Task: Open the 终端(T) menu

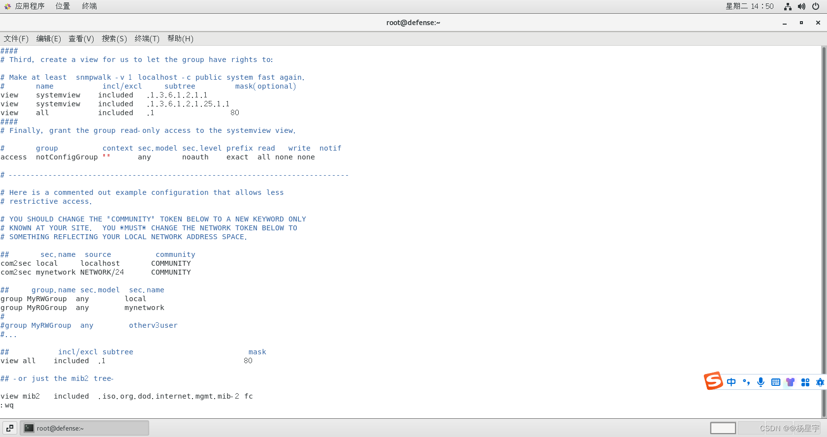Action: pyautogui.click(x=147, y=39)
